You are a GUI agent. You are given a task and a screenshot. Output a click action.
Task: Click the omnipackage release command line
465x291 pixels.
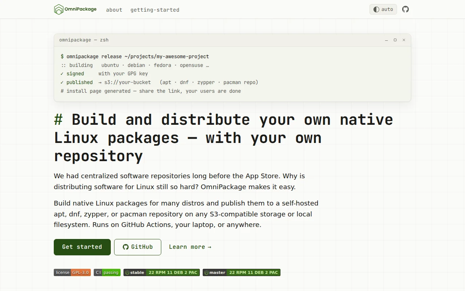[135, 56]
